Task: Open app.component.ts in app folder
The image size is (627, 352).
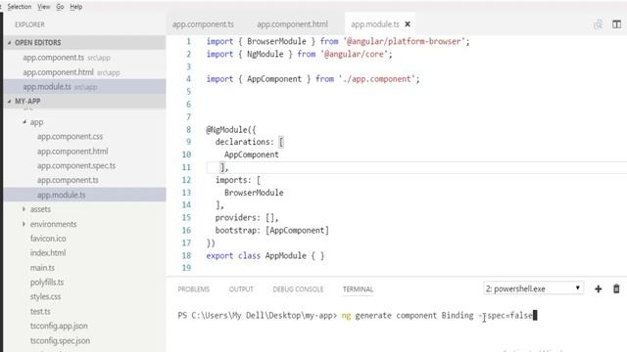Action: tap(68, 180)
